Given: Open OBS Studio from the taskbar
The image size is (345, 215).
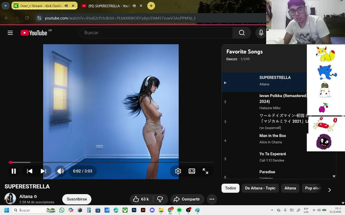Looking at the screenshot, I should click(x=188, y=210).
